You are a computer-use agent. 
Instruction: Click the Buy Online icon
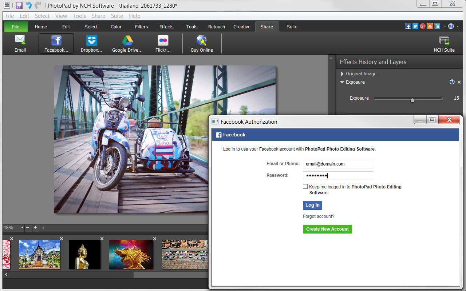(x=202, y=43)
